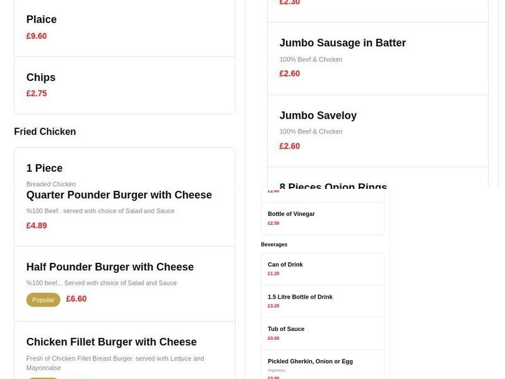Select the Plaice menu item

pos(41,20)
